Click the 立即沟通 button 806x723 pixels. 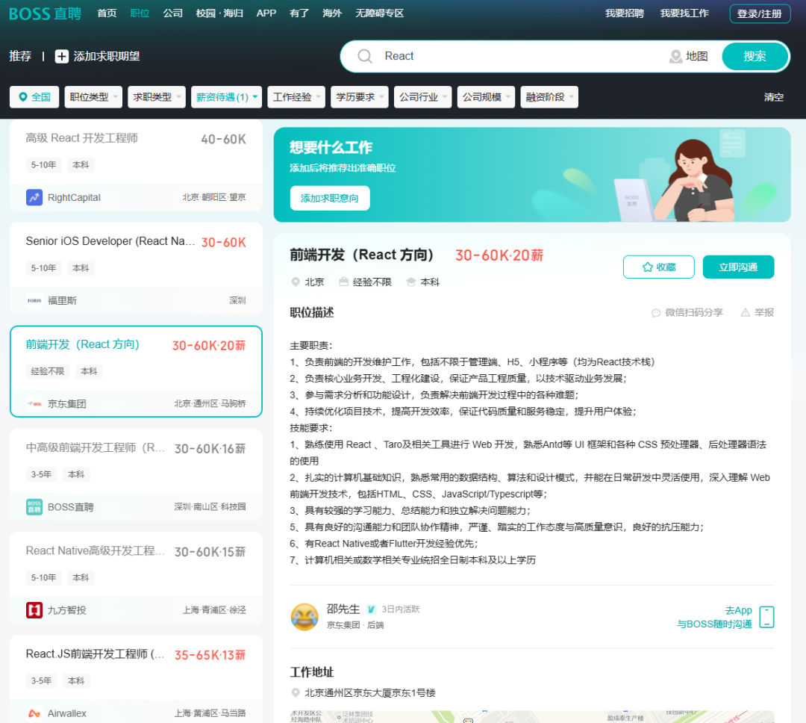coord(738,267)
